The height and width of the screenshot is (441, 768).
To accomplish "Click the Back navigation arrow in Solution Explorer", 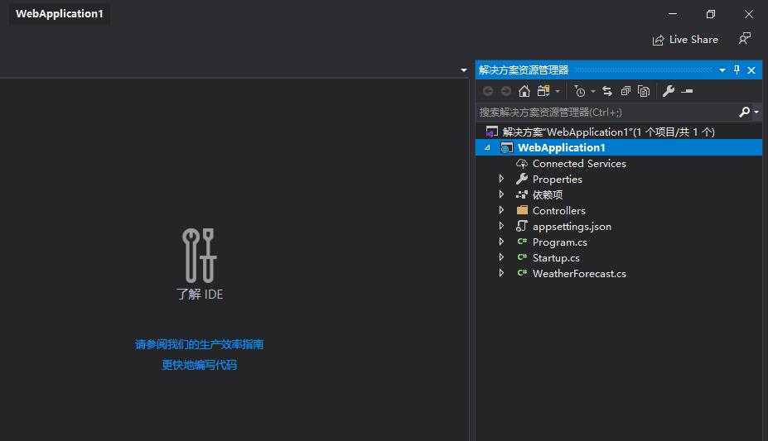I will [488, 91].
